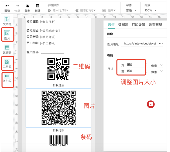This screenshot has height=152, width=170.
Task: Open the 删除行/列 dropdown
Action: 85,10
